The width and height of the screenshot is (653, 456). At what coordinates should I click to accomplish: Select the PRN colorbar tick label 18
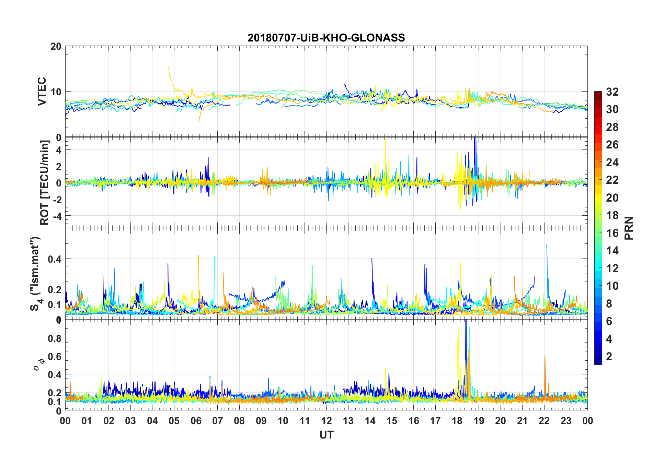(612, 215)
